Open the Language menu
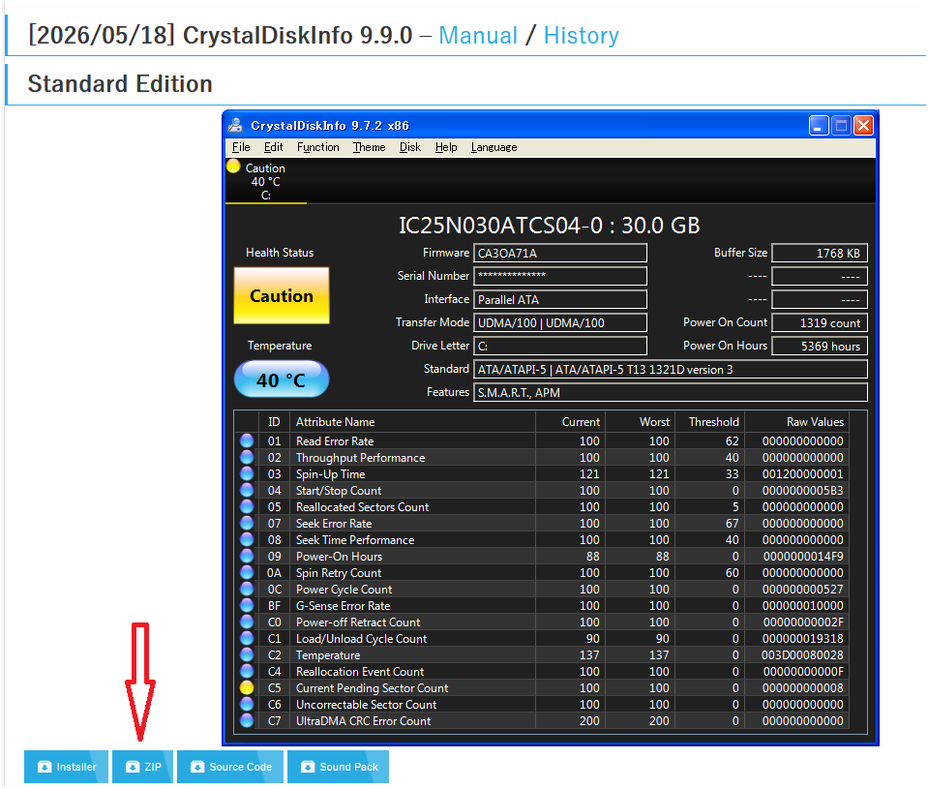 click(x=494, y=147)
